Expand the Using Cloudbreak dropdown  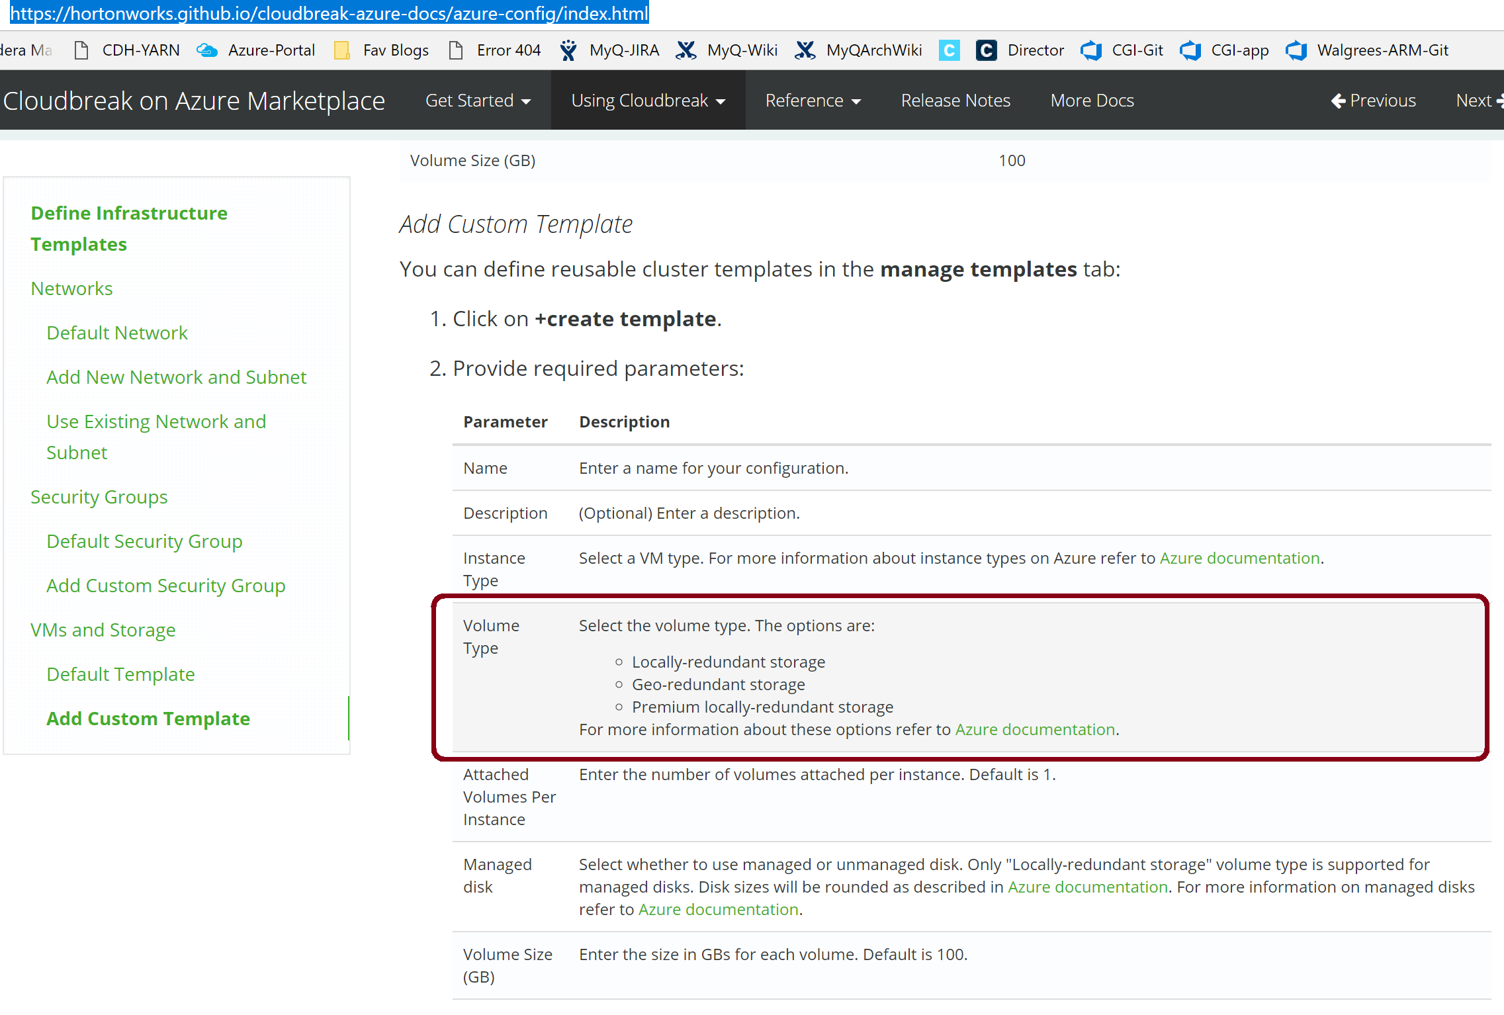pyautogui.click(x=647, y=100)
